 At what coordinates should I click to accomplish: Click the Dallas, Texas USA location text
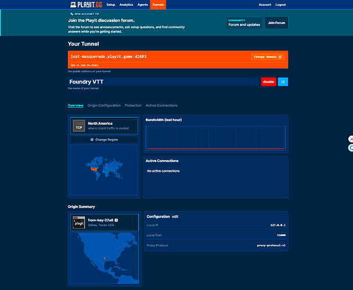click(x=101, y=225)
